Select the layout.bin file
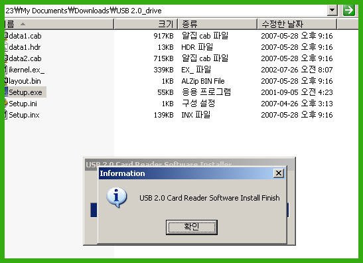The height and width of the screenshot is (263, 363). (25, 81)
